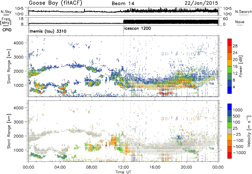
Task: Click the "themis (tau) 3310" control program label
Action: [48, 31]
